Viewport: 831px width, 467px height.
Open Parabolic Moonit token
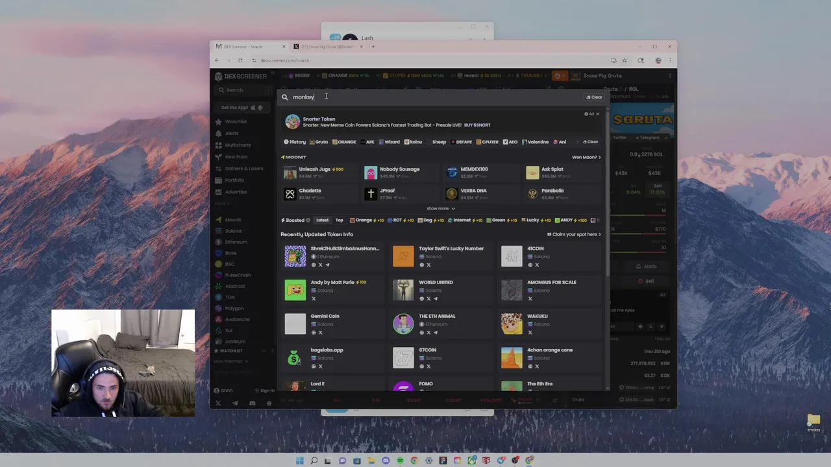pyautogui.click(x=562, y=194)
